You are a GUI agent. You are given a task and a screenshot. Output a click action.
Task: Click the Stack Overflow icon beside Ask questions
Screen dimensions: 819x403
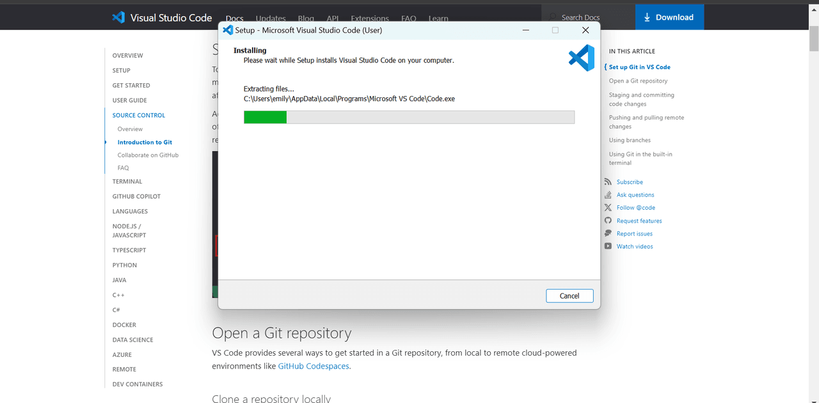pos(608,195)
